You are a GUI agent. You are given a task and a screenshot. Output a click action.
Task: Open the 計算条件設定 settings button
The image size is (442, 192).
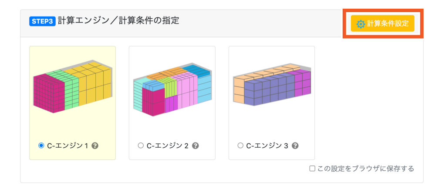382,23
